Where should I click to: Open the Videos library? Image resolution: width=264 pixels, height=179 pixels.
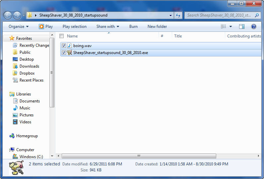point(25,122)
